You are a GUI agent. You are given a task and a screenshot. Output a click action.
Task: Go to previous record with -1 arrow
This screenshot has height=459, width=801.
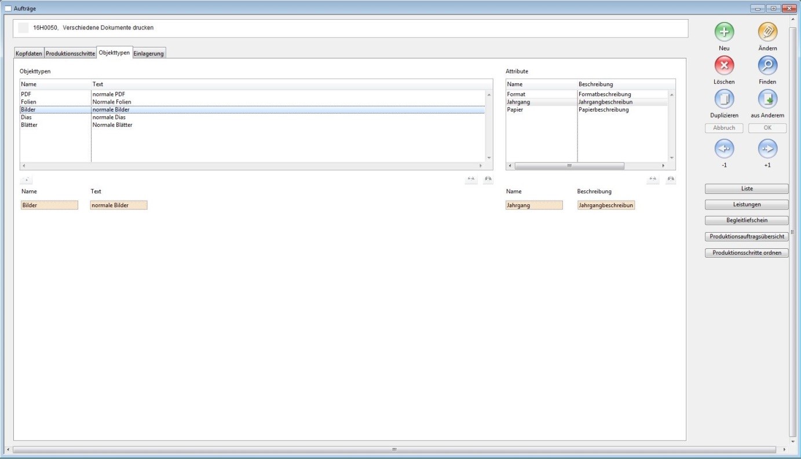tap(724, 149)
